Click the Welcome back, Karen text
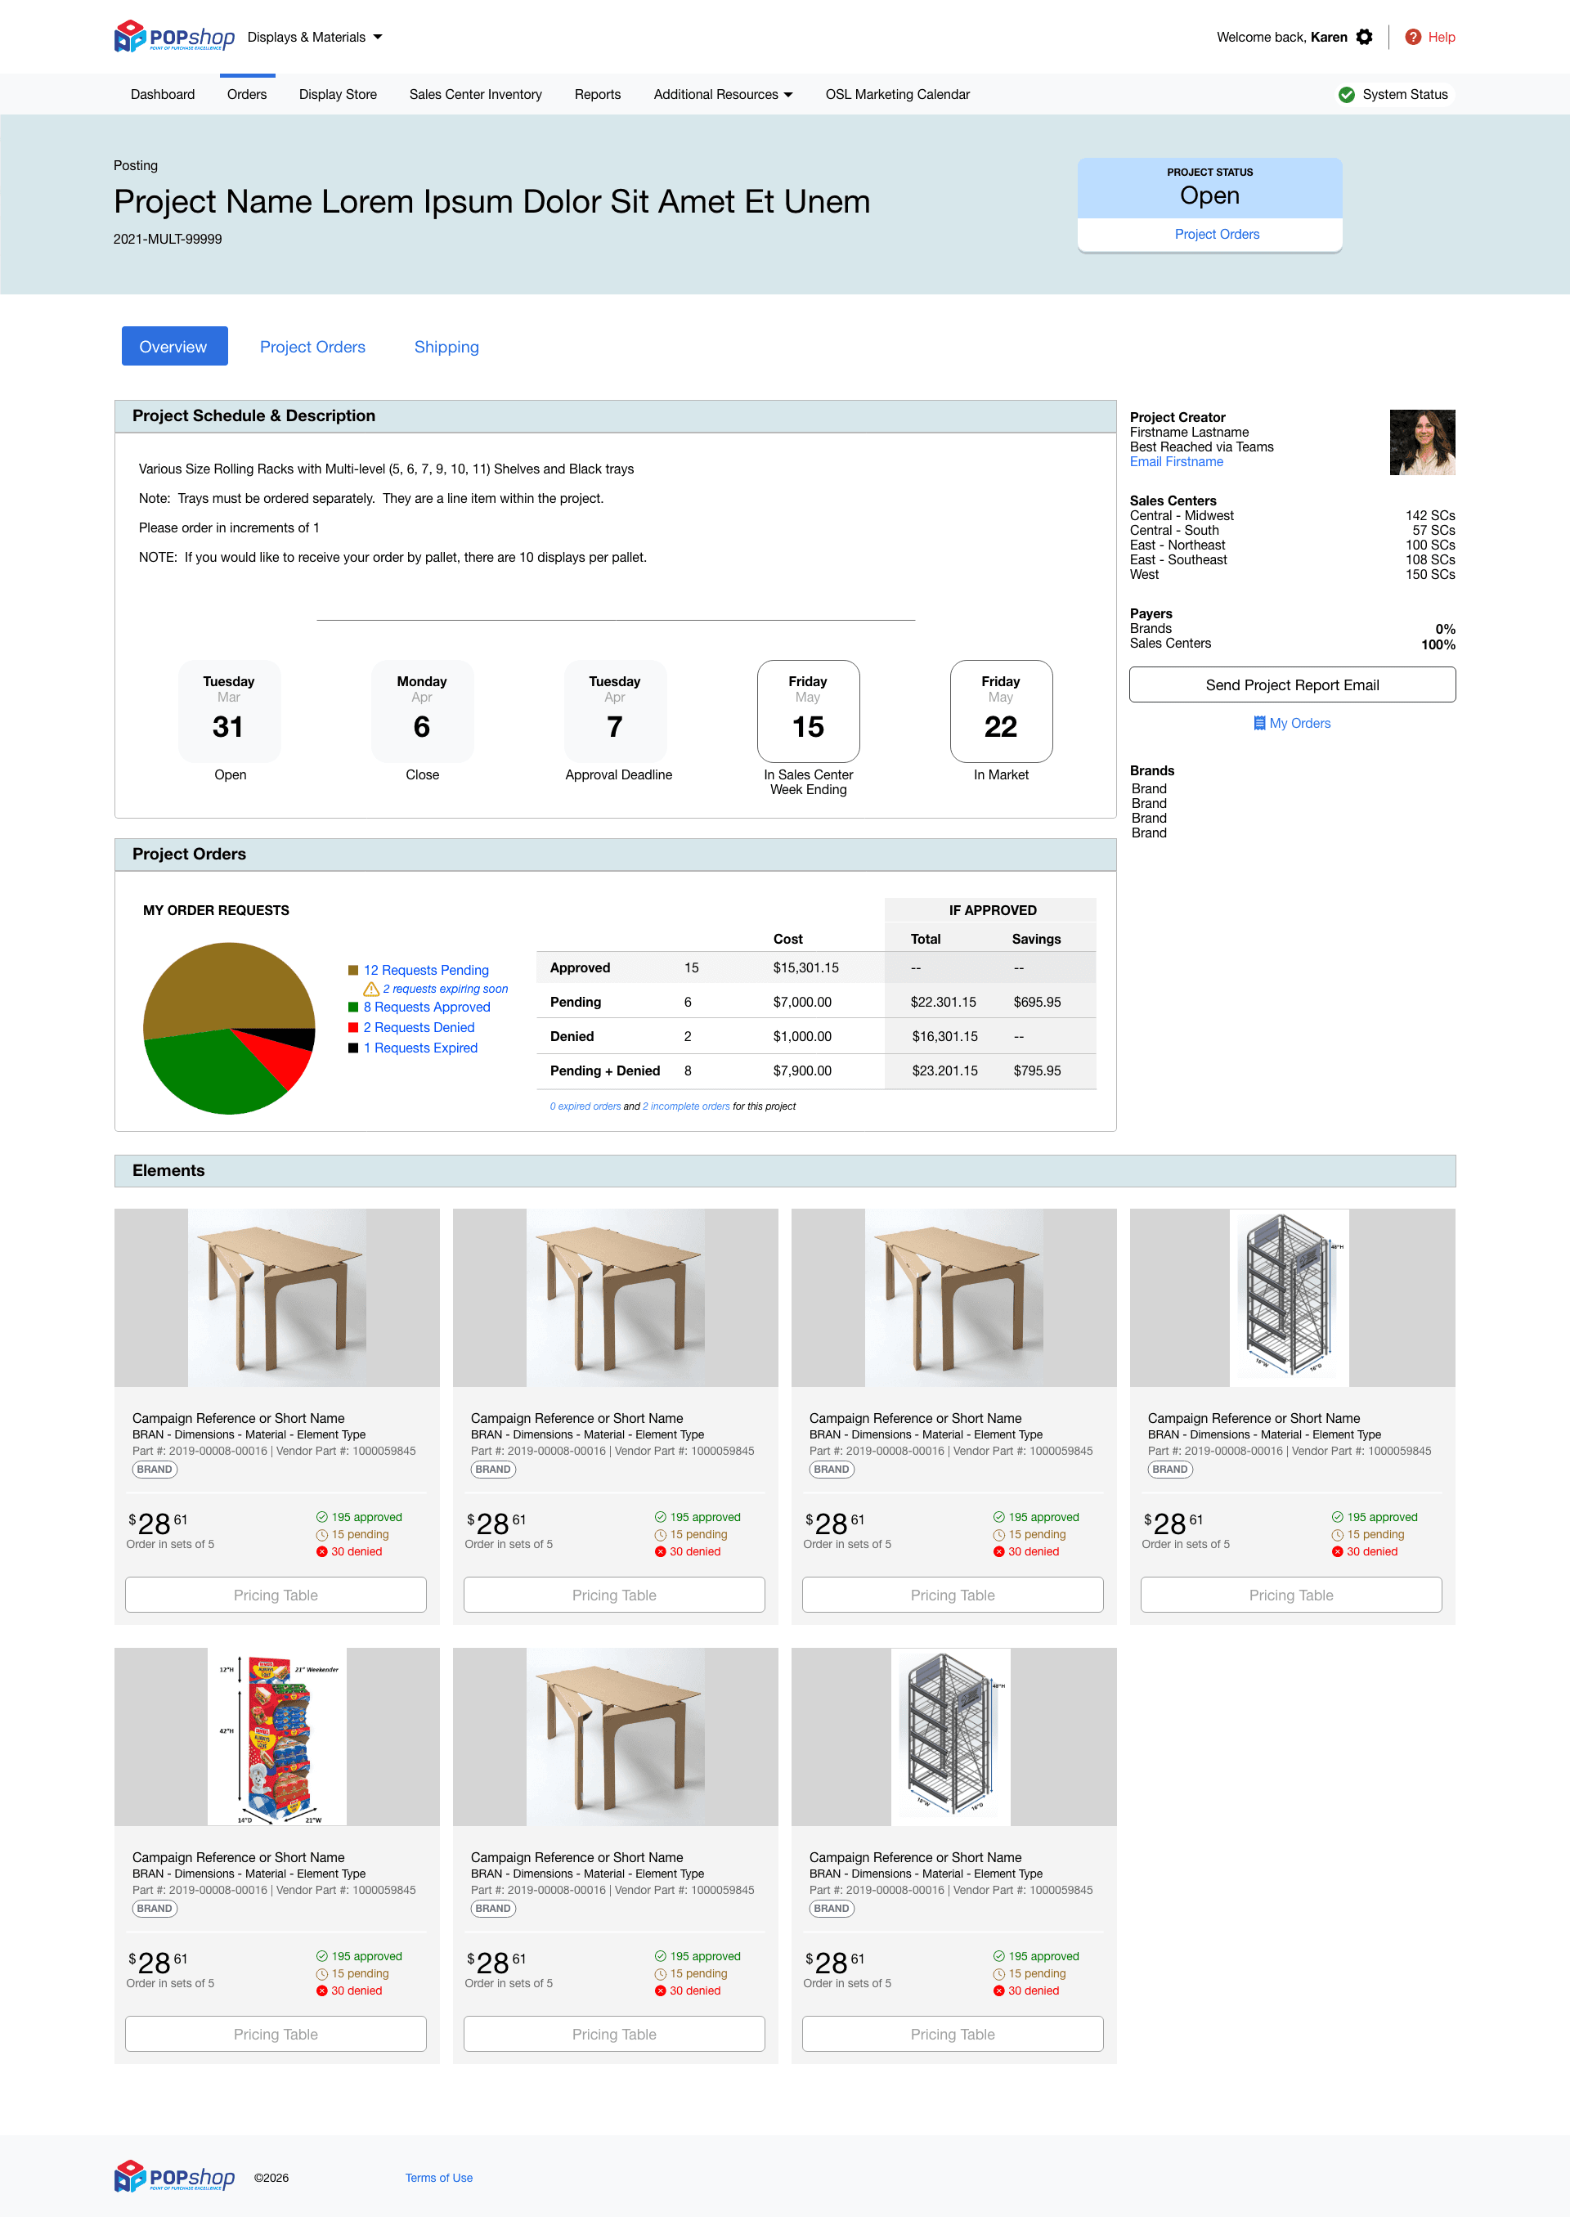This screenshot has width=1570, height=2217. tap(1282, 37)
